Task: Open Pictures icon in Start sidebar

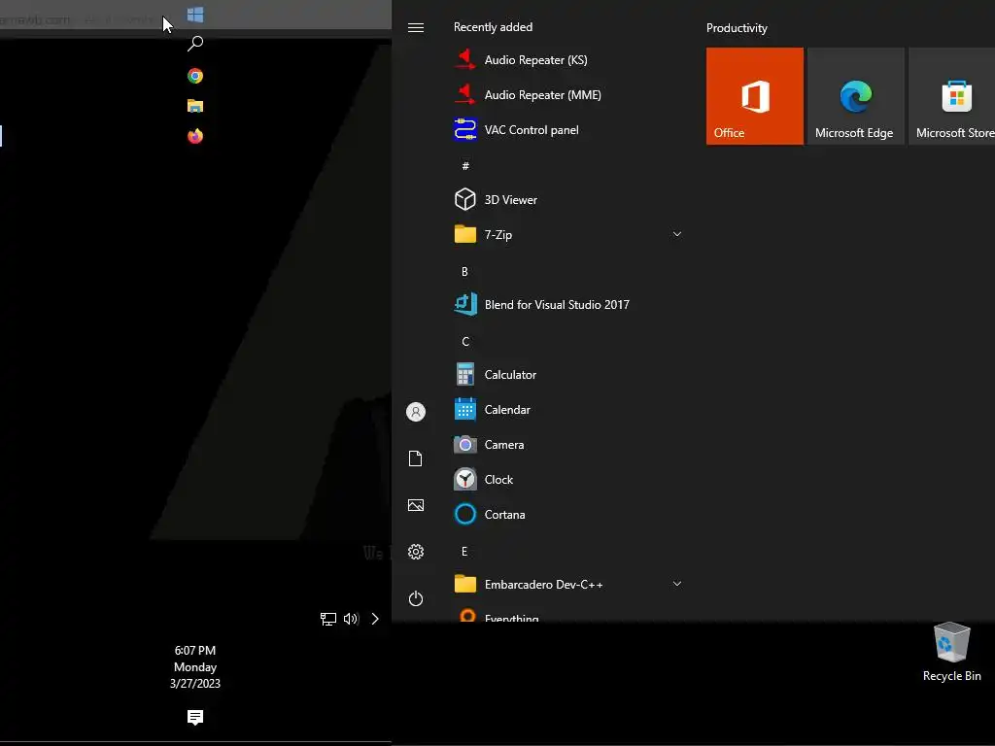Action: point(416,505)
